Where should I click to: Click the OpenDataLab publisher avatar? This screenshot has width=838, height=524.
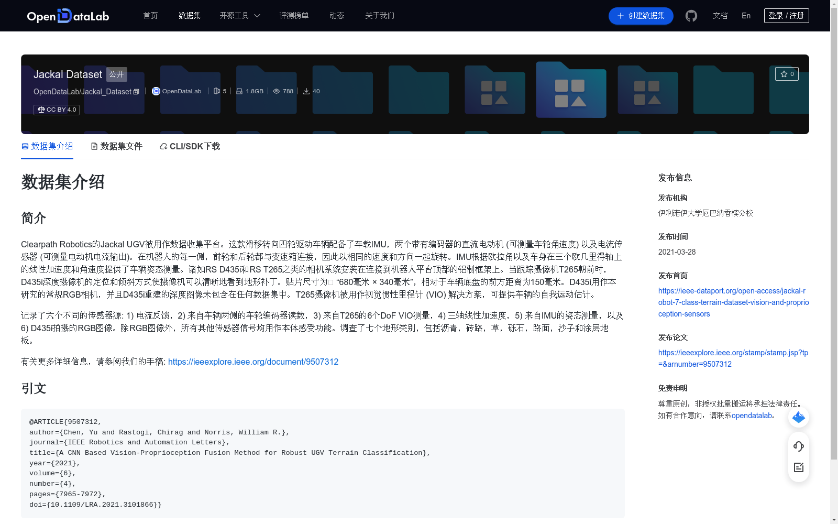point(156,91)
